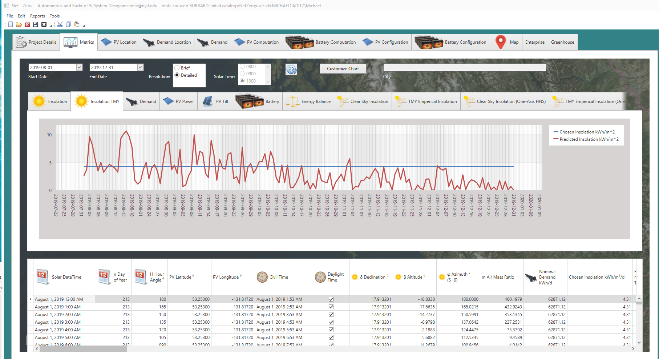Click the sun icon on Insolation tab
The image size is (659, 359).
[39, 101]
